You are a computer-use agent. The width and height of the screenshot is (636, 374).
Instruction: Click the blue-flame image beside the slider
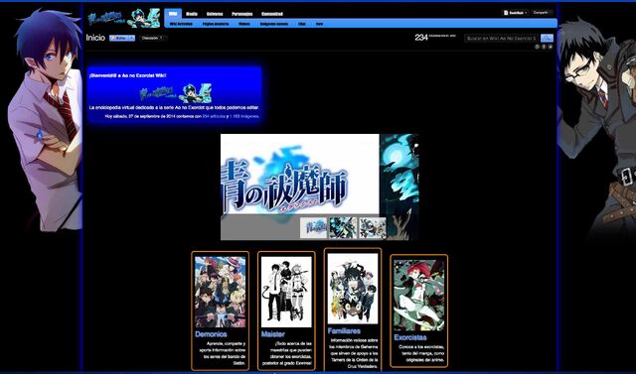click(x=399, y=187)
